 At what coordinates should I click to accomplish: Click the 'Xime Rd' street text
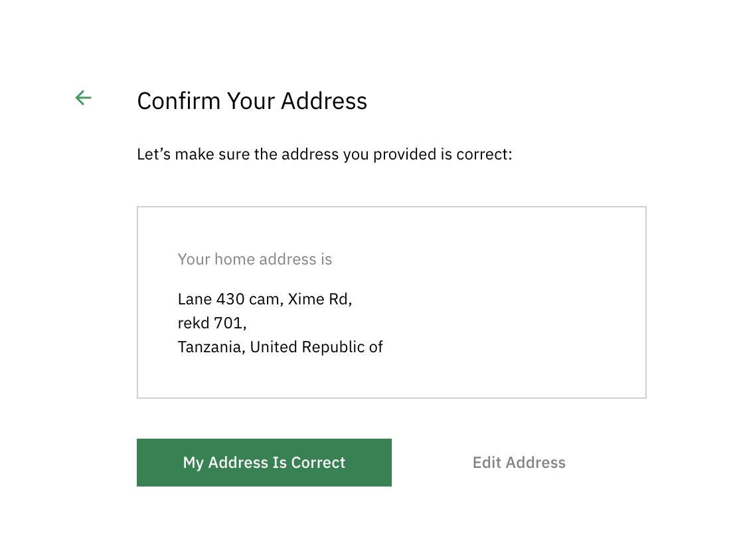(318, 299)
